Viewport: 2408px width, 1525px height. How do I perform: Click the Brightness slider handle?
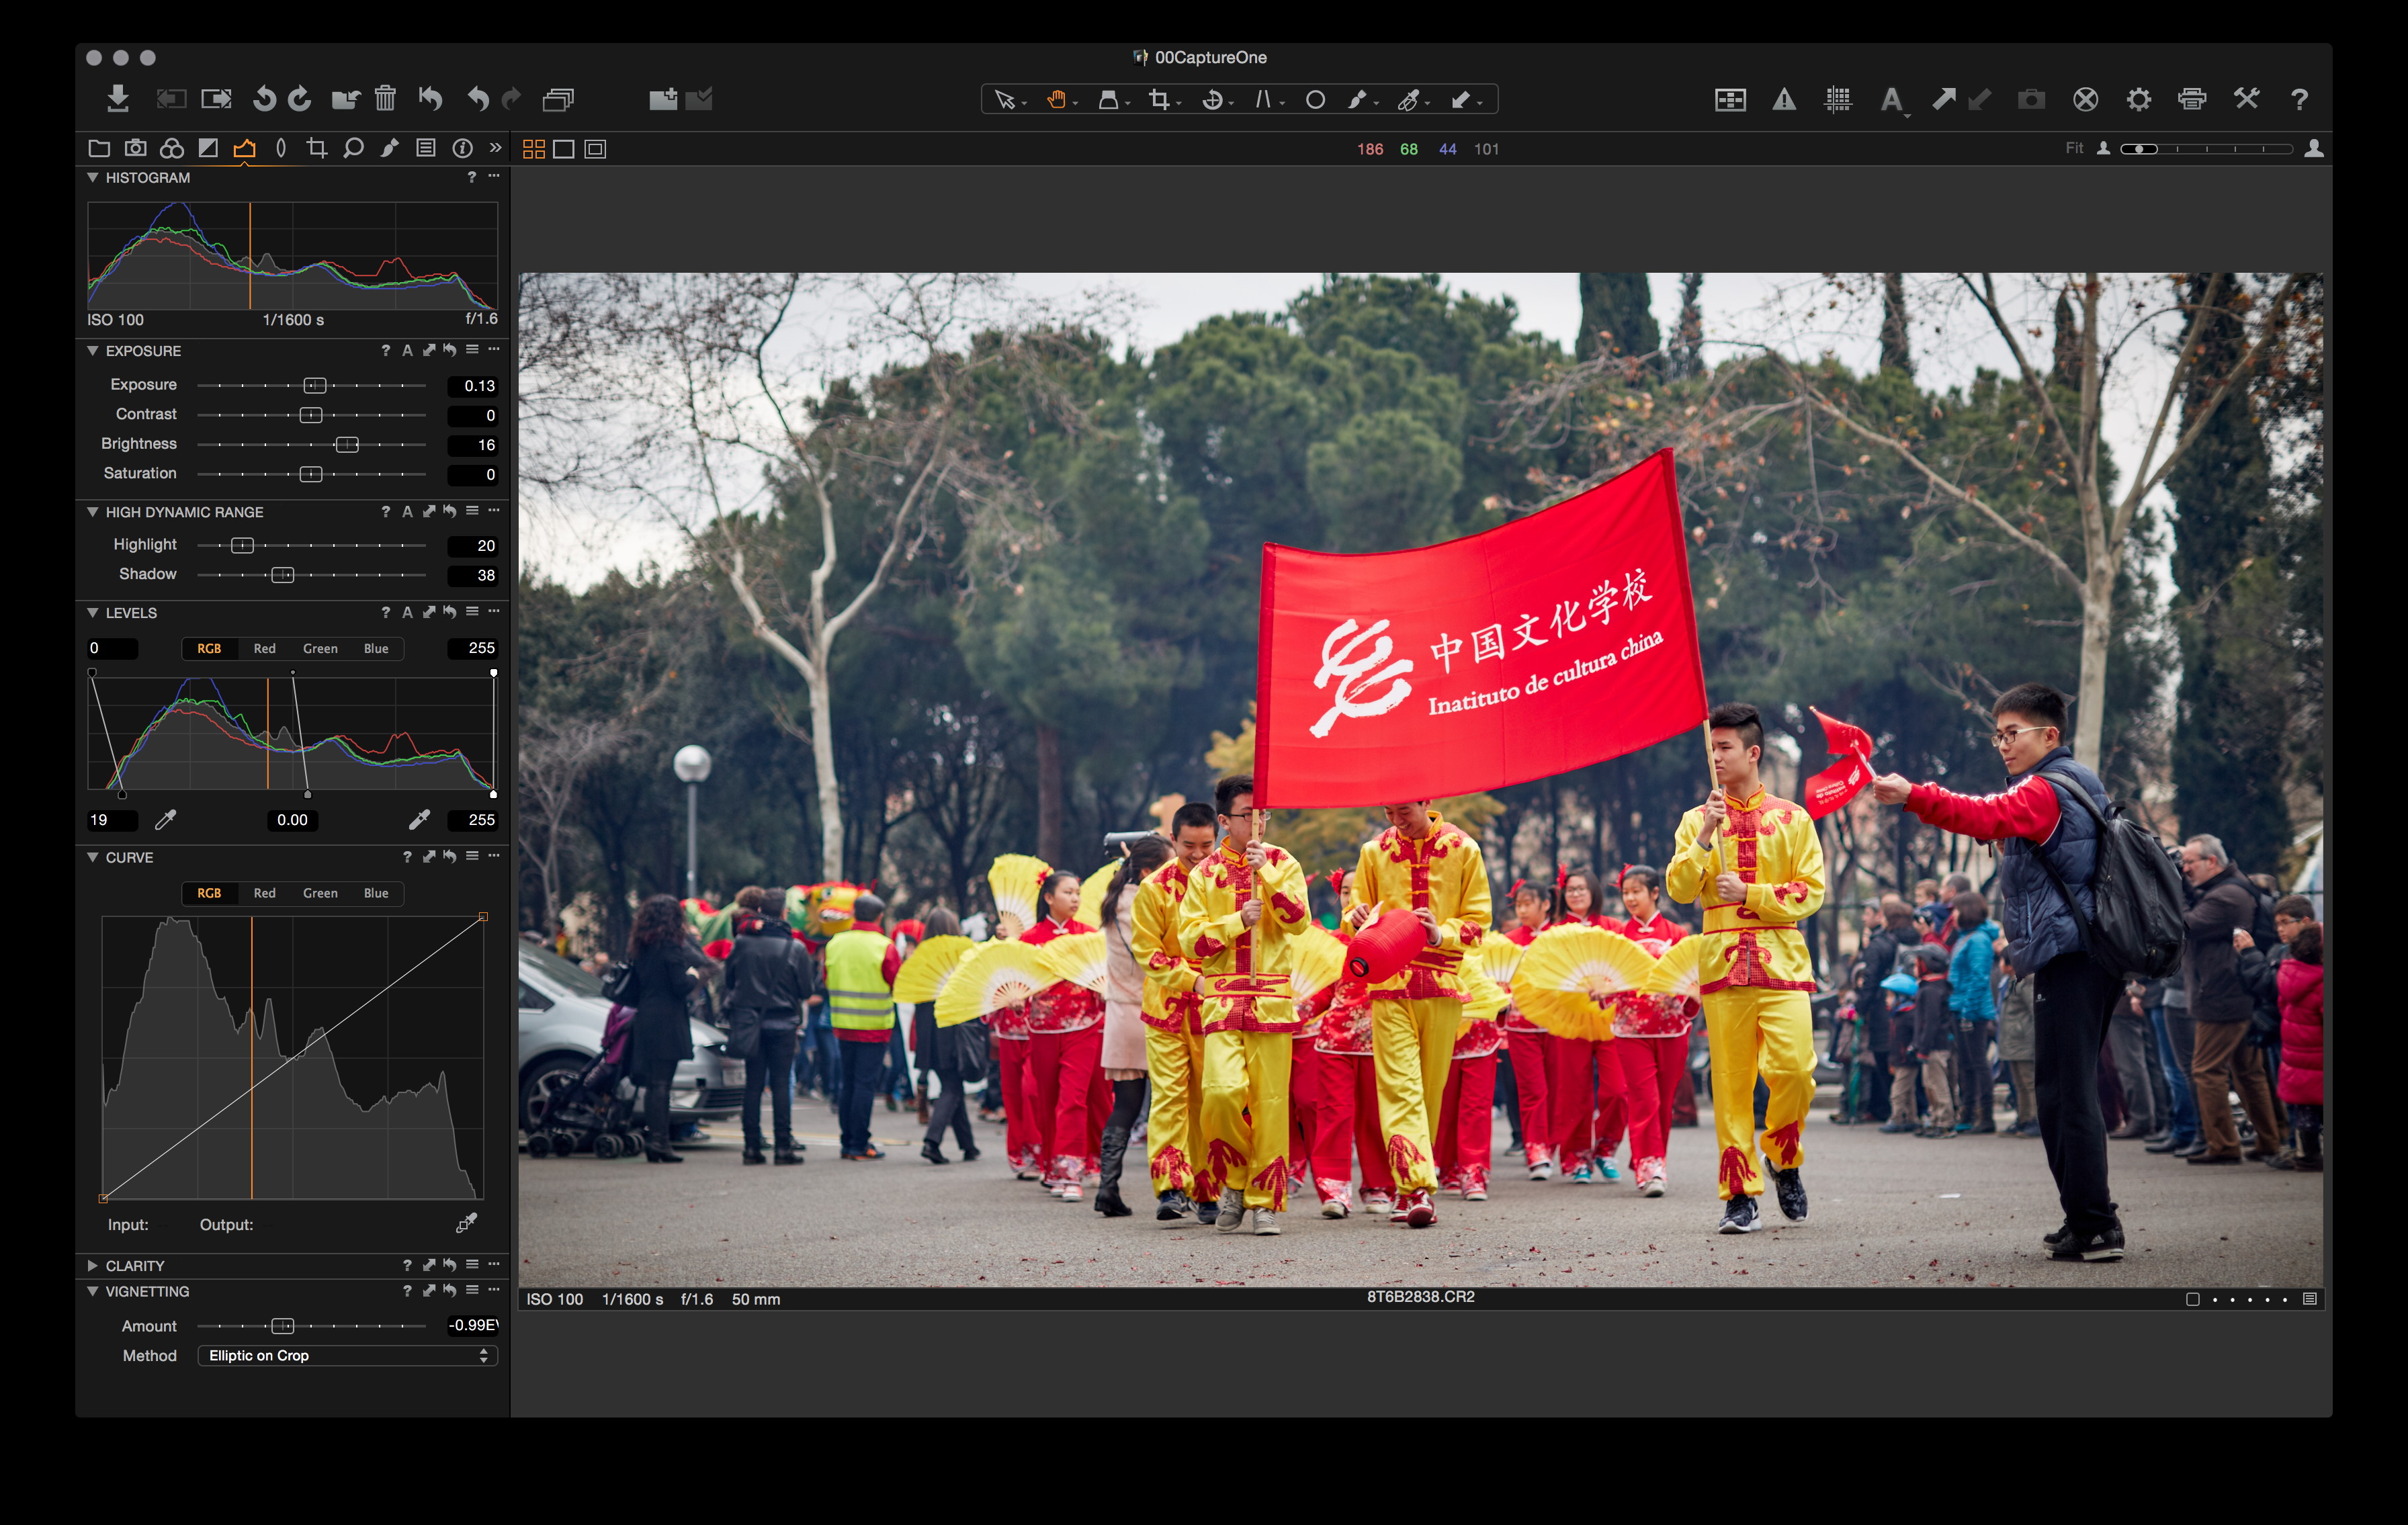(347, 444)
